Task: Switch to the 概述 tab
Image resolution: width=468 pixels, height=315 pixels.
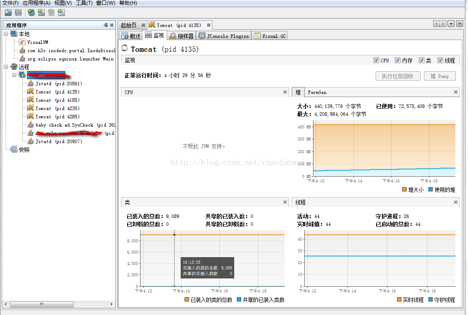Action: (x=131, y=36)
